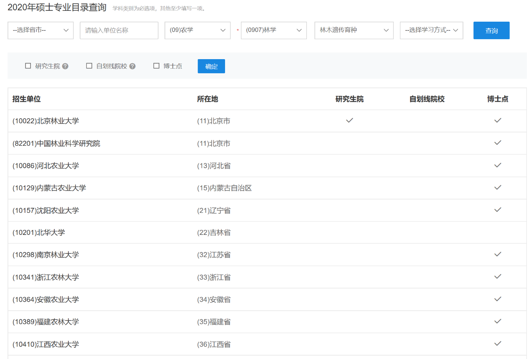The width and height of the screenshot is (529, 359).
Task: Click the (34)安徽省 location cell
Action: (214, 299)
